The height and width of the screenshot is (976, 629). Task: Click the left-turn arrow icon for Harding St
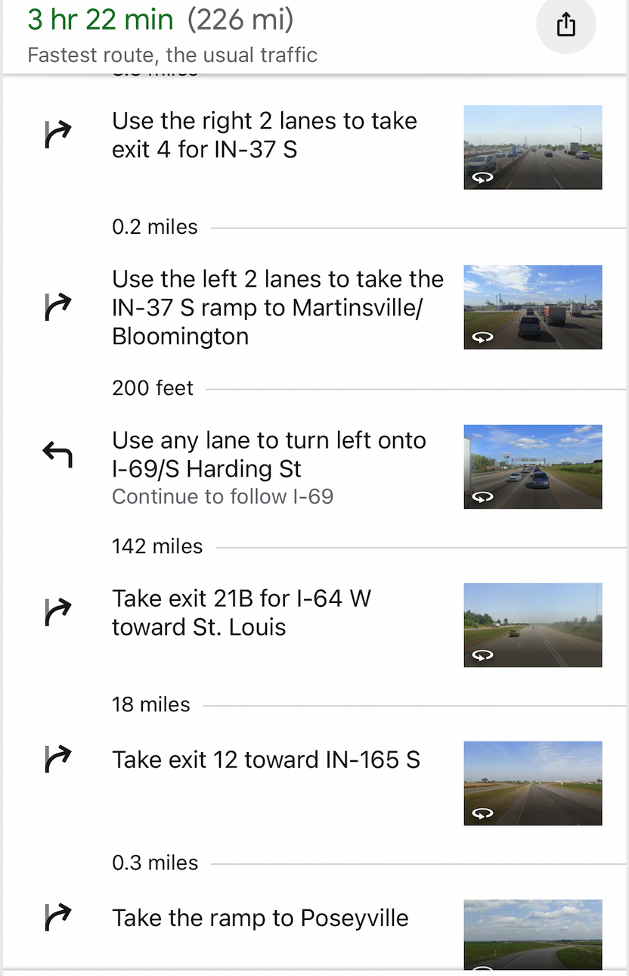[57, 455]
